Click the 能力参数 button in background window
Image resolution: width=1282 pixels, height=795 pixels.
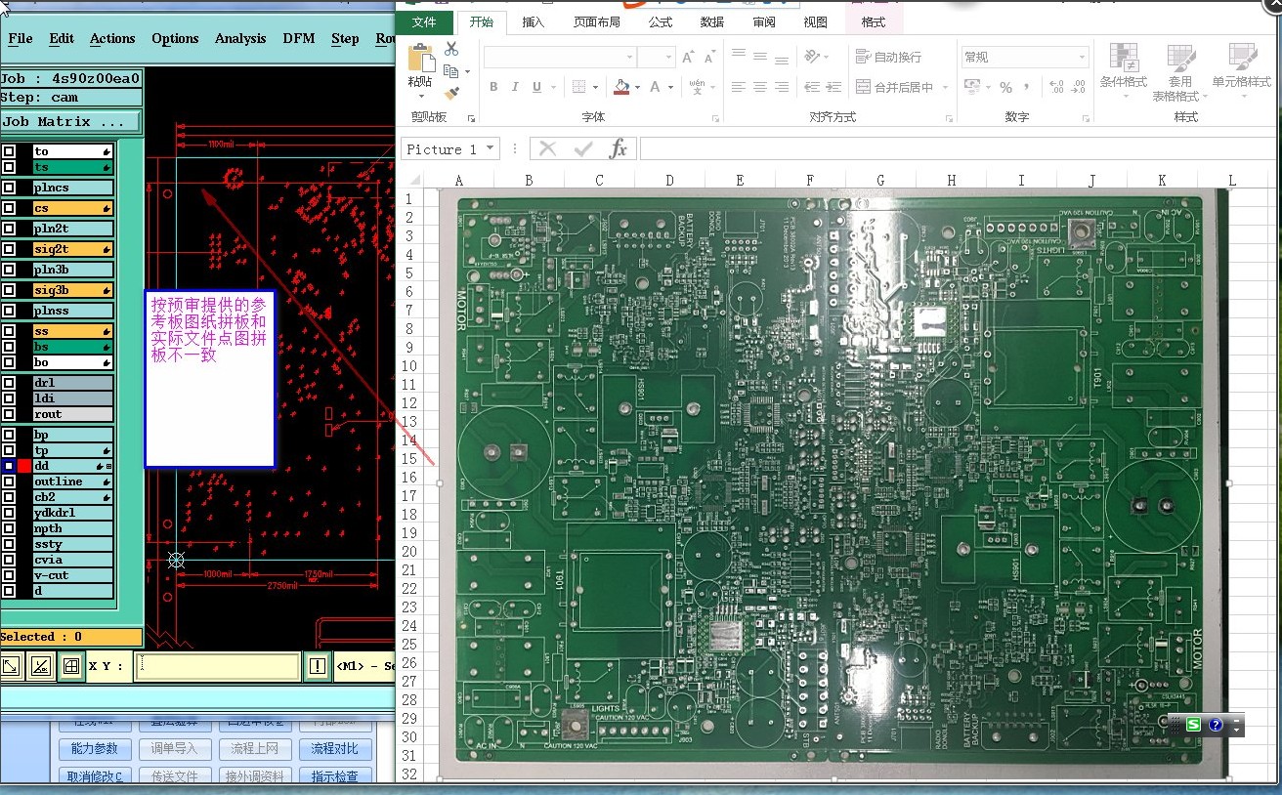(95, 749)
